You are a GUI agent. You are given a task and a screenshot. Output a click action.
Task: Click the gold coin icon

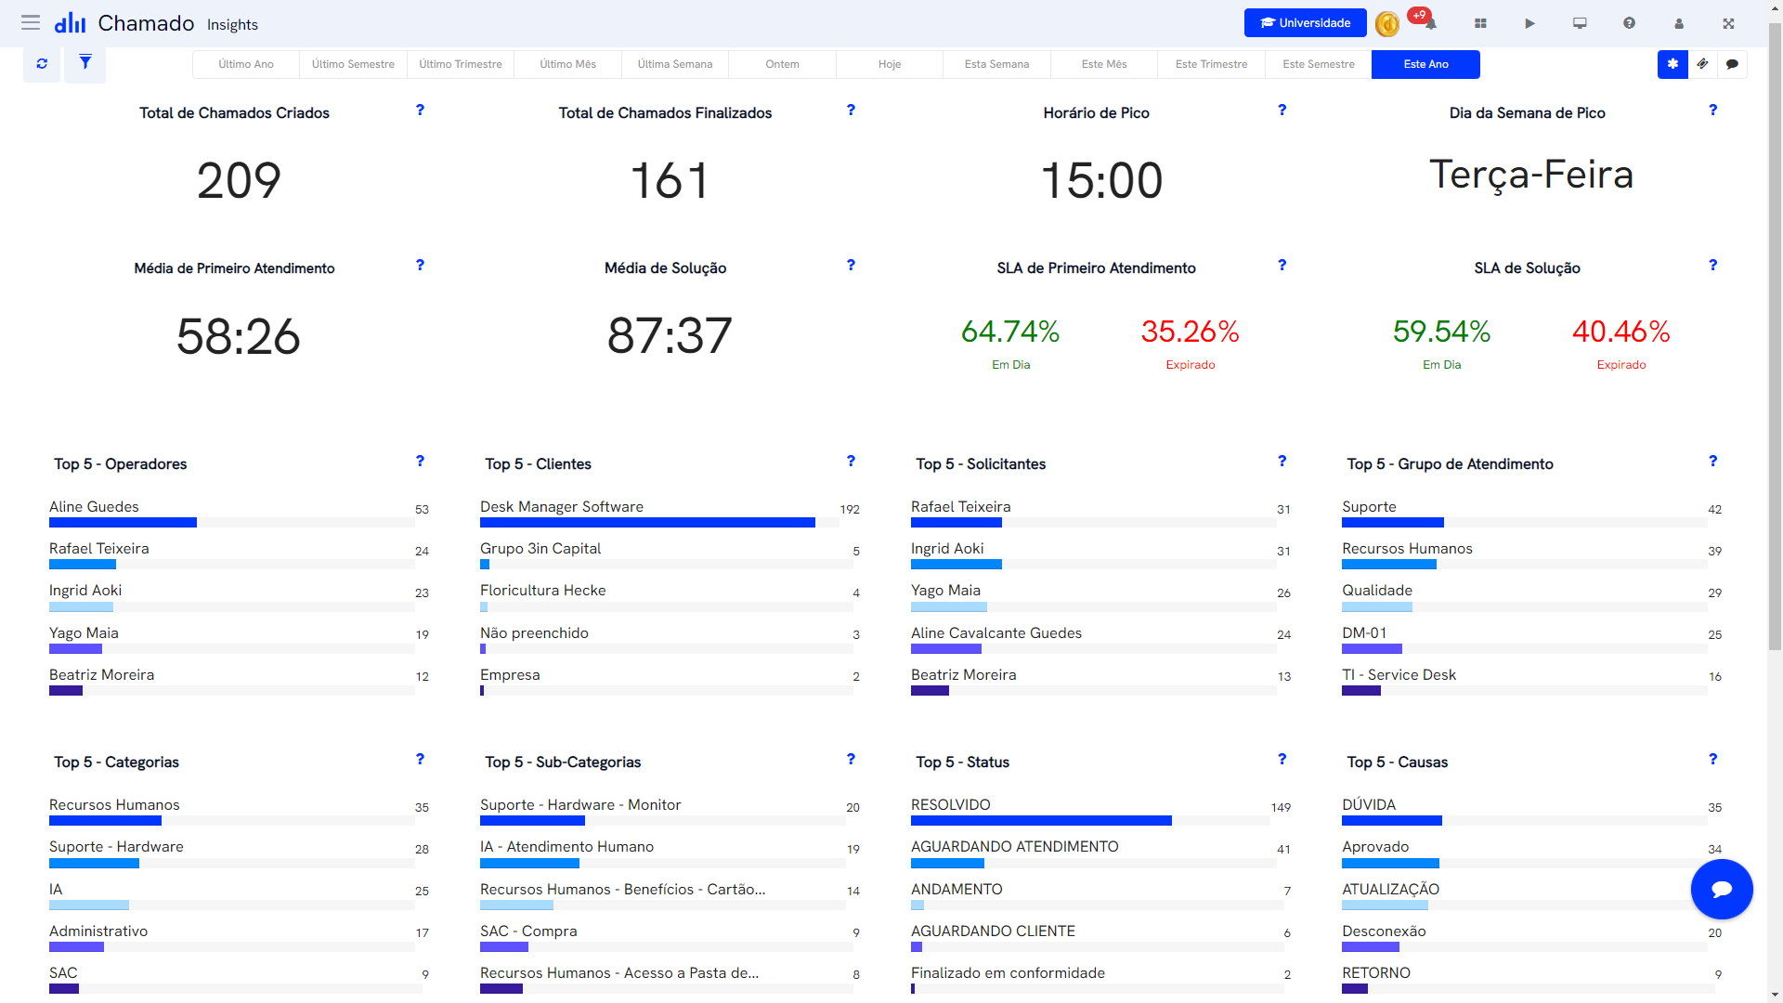tap(1387, 23)
